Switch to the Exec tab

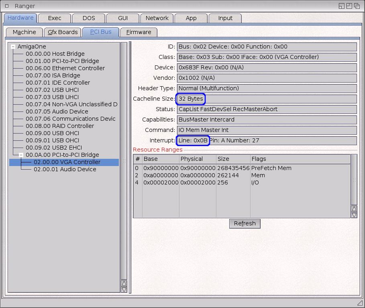(x=55, y=18)
